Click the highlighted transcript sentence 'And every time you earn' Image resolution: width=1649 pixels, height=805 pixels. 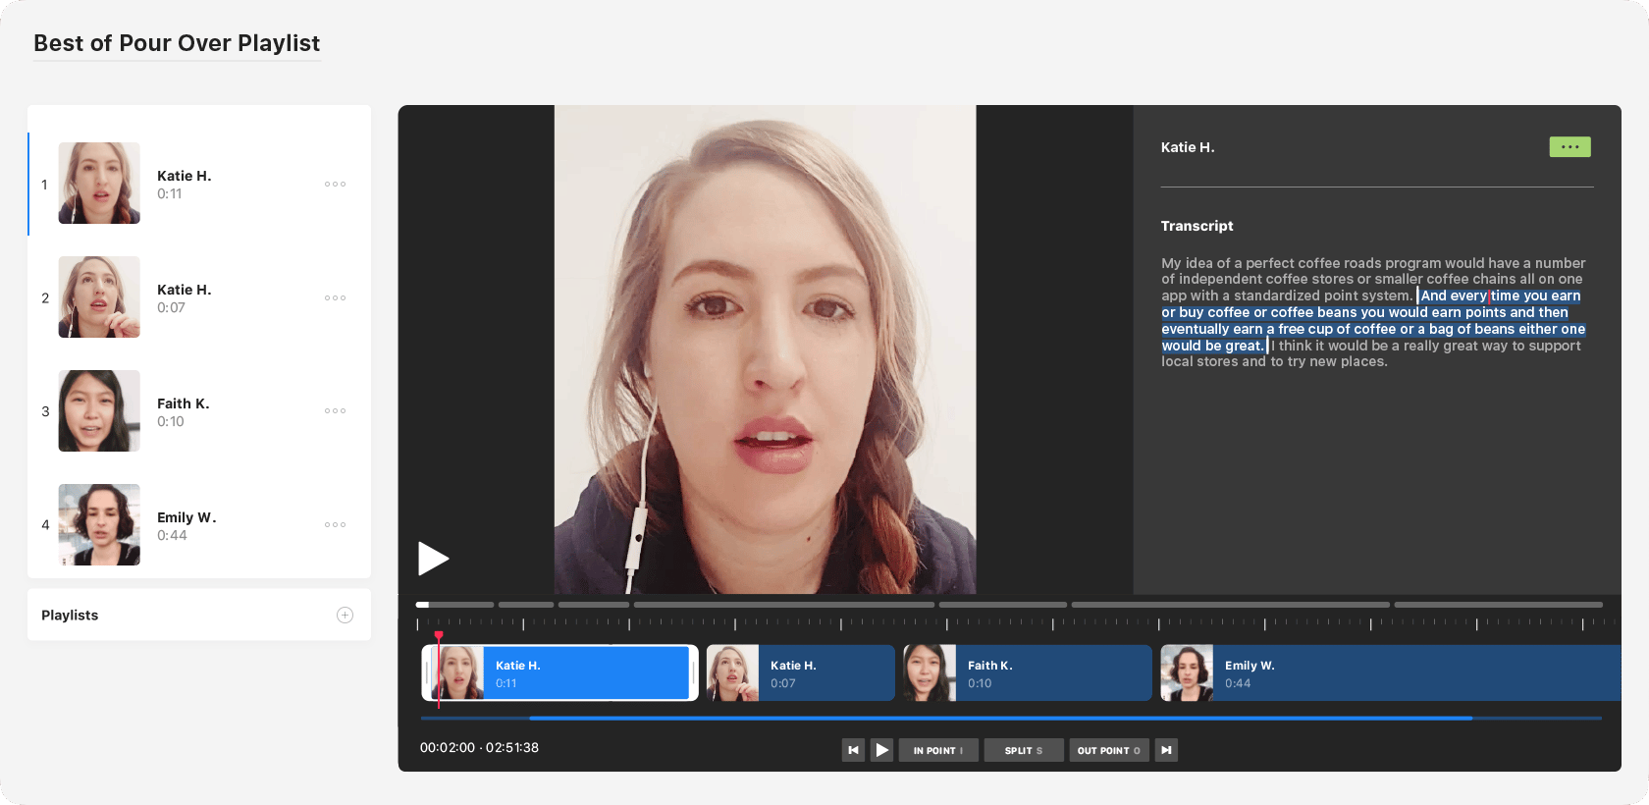point(1501,295)
